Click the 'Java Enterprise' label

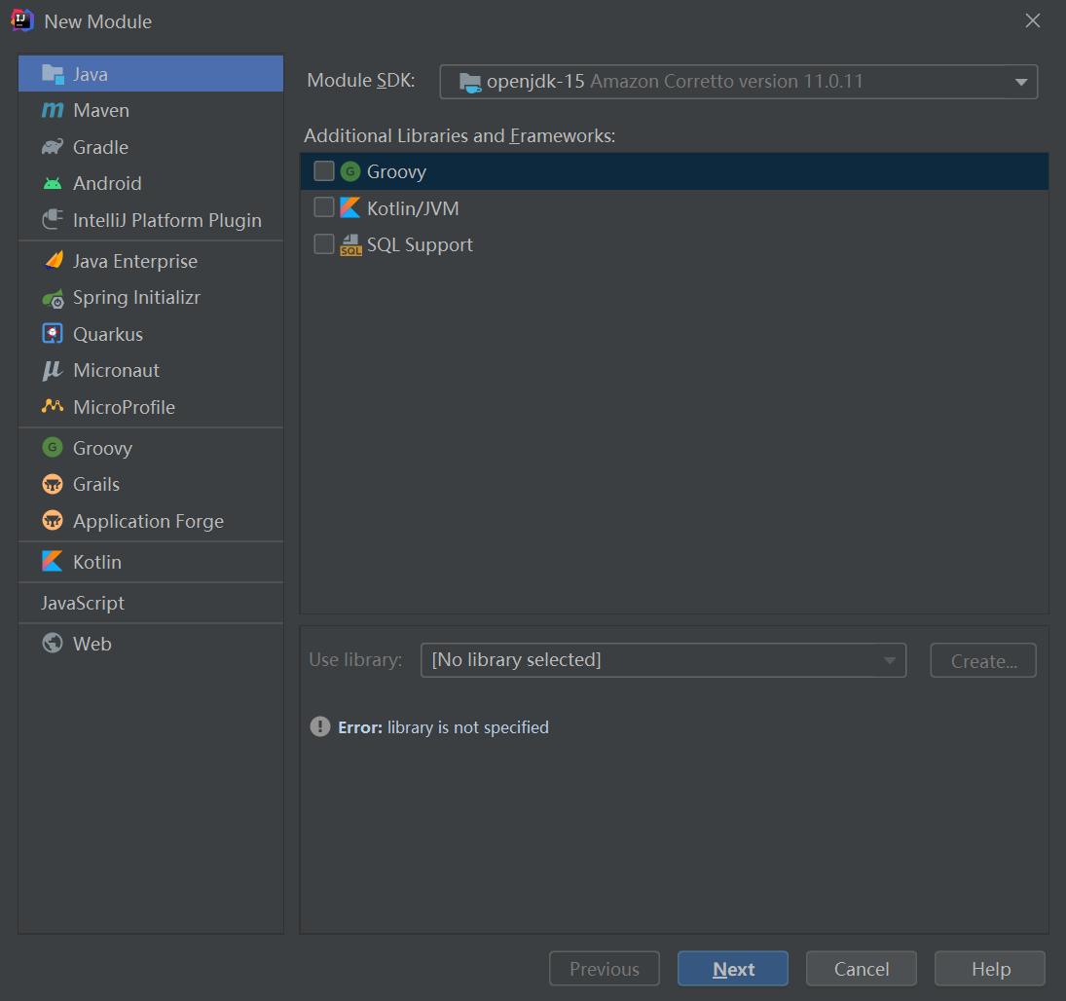[x=135, y=261]
